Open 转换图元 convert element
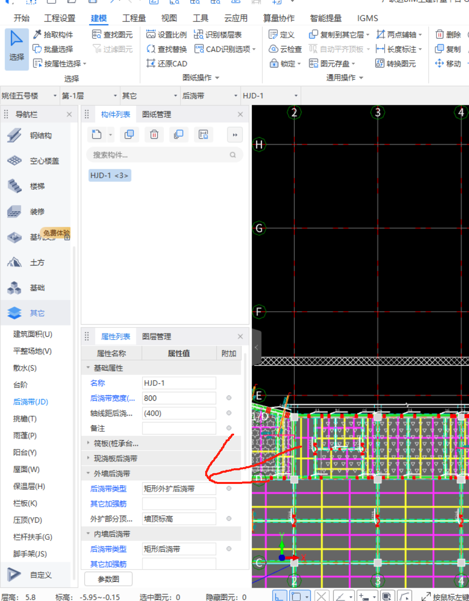This screenshot has width=469, height=601. pyautogui.click(x=396, y=64)
